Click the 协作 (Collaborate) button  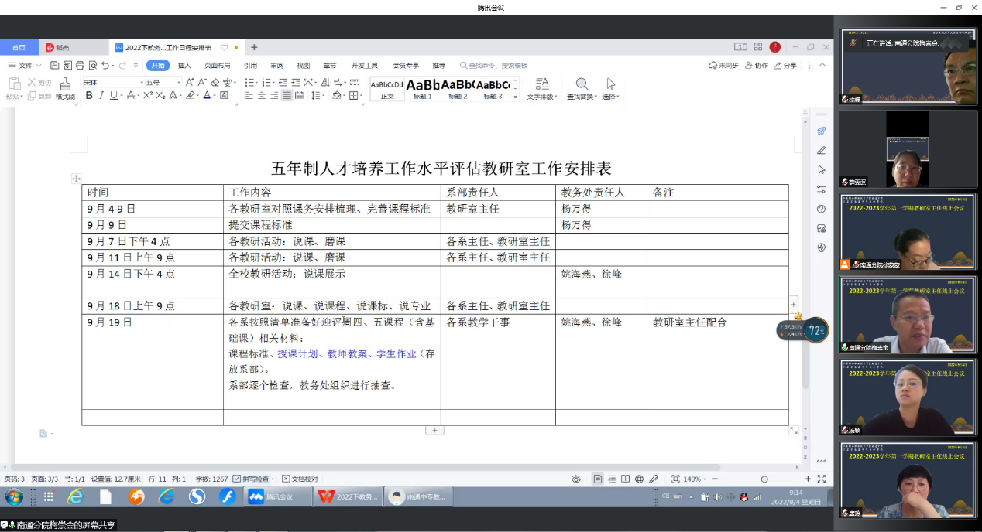pyautogui.click(x=756, y=66)
